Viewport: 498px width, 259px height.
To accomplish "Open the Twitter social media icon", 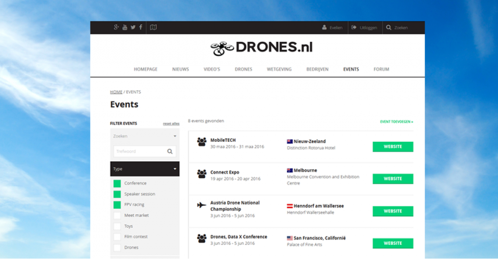I will click(133, 27).
